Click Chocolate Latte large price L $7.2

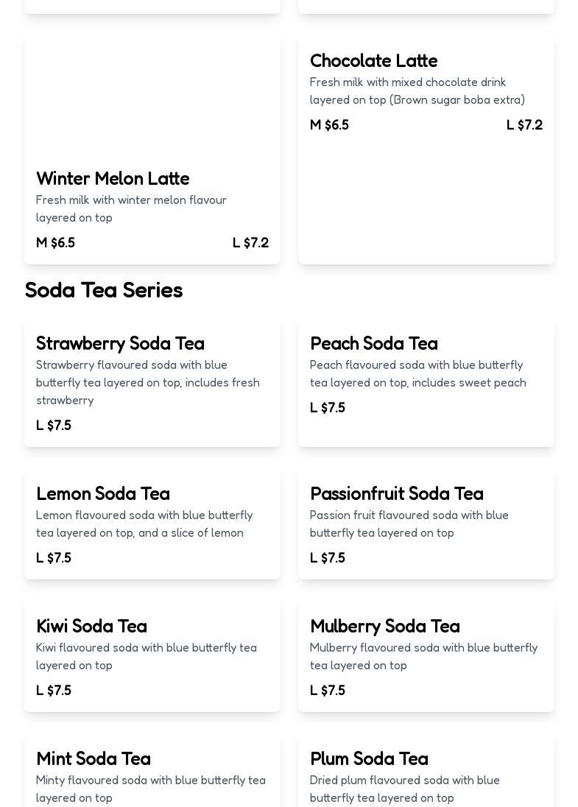point(524,125)
